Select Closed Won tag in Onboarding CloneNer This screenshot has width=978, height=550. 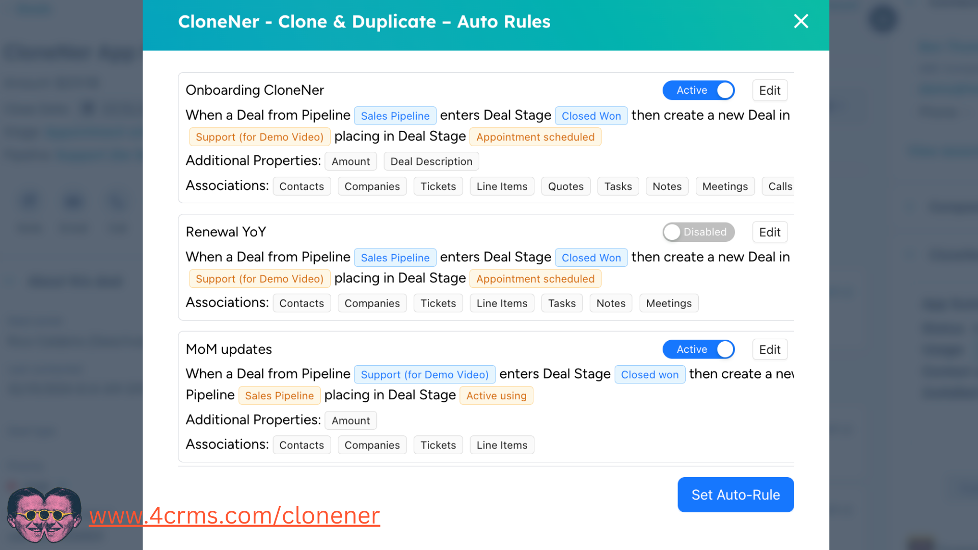tap(591, 116)
